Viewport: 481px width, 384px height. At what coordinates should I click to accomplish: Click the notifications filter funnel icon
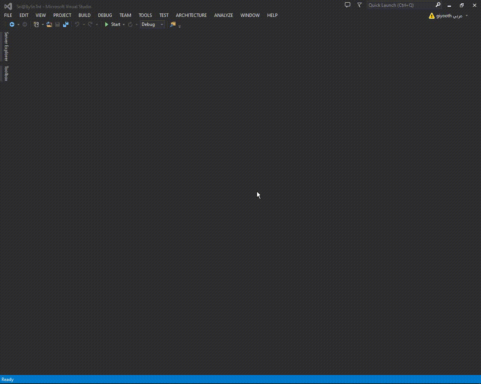[x=360, y=5]
